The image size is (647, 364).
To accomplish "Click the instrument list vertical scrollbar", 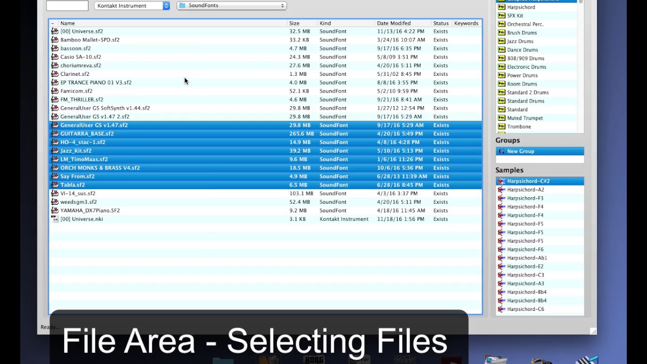I will (581, 67).
